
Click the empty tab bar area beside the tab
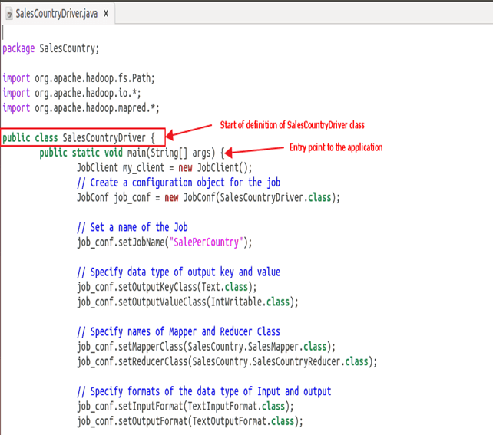pyautogui.click(x=307, y=14)
